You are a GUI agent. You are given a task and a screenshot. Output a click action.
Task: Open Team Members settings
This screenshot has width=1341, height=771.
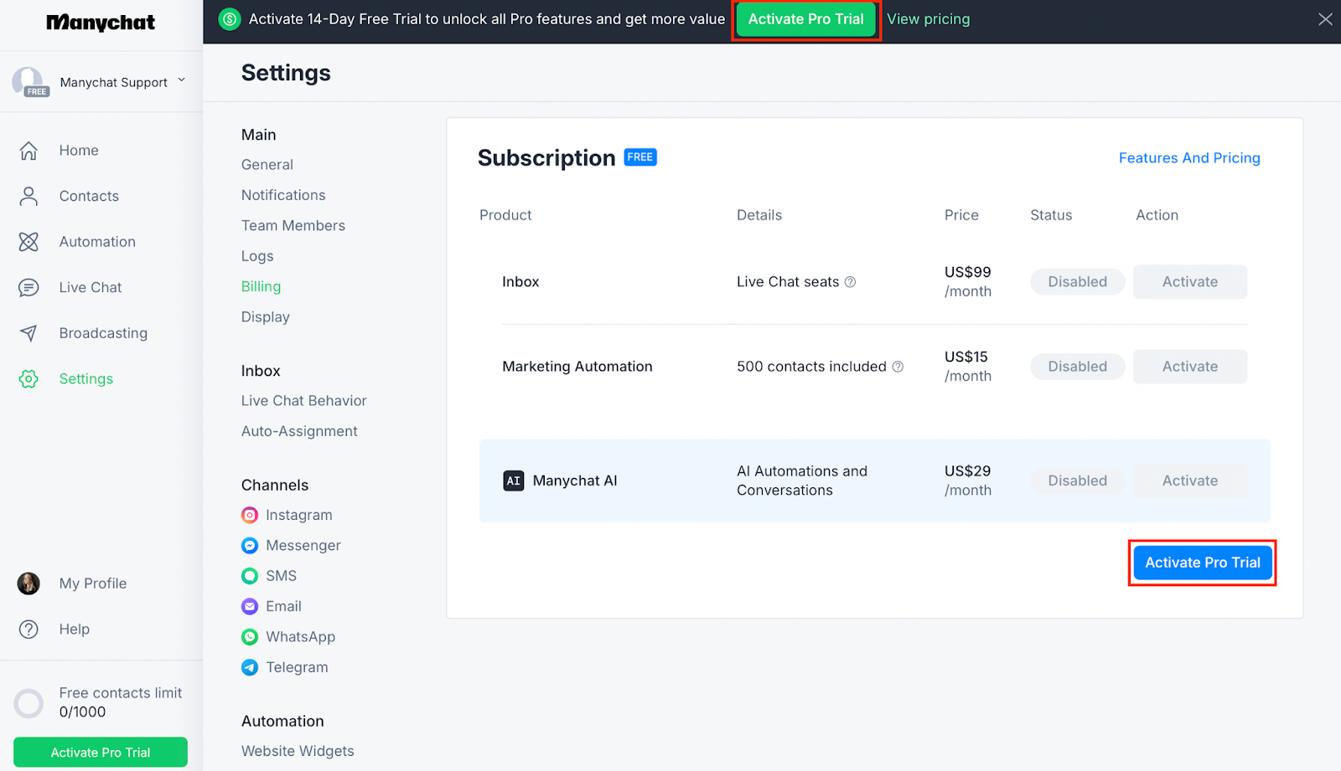(293, 226)
